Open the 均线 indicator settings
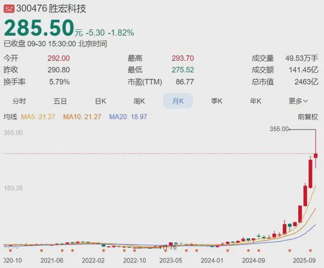This screenshot has width=324, height=268. coord(10,117)
